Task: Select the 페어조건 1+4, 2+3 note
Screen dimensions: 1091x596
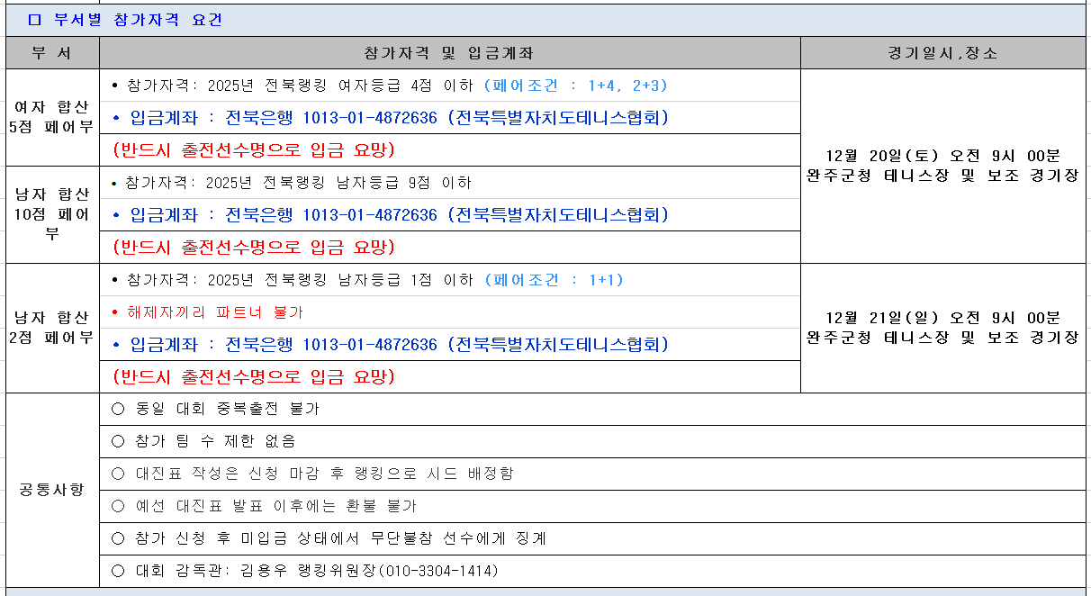Action: (575, 86)
